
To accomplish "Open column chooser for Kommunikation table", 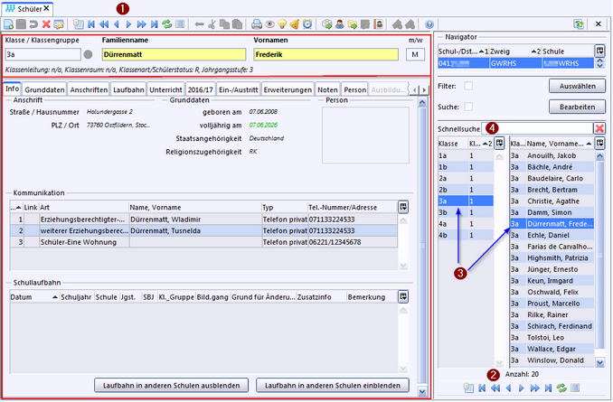I will point(403,207).
